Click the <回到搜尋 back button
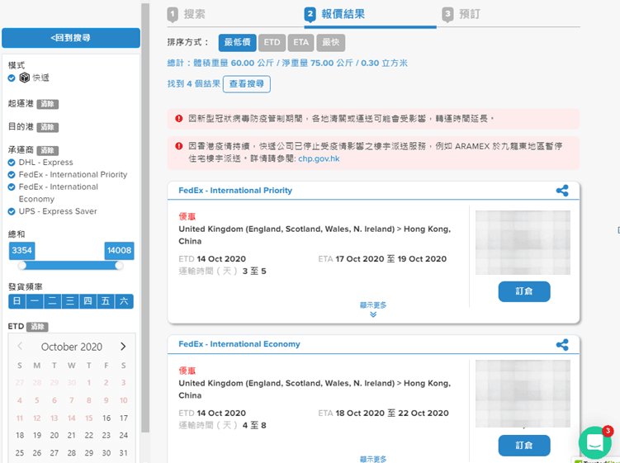Screen dimensions: 620x463 coord(71,38)
